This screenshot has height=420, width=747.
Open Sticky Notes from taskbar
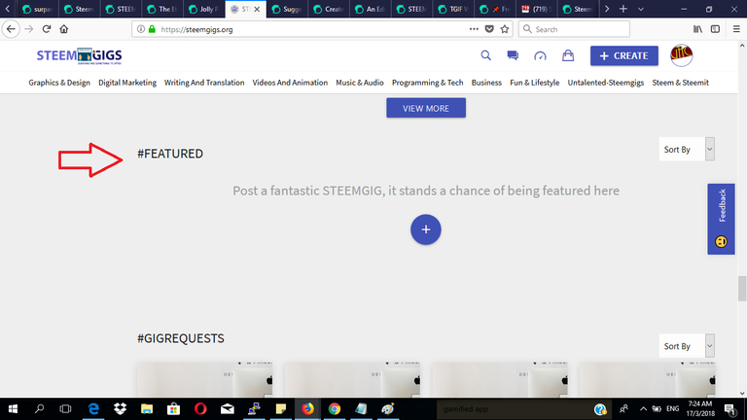[281, 409]
